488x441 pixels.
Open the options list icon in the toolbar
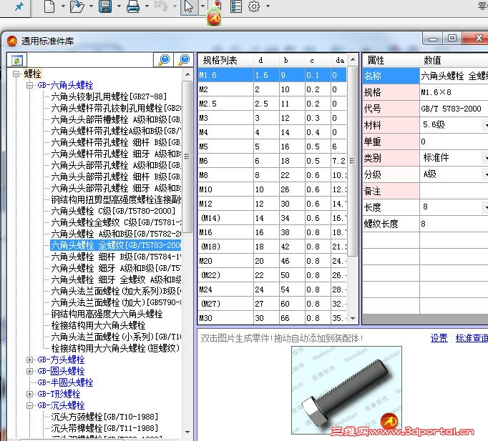[236, 6]
